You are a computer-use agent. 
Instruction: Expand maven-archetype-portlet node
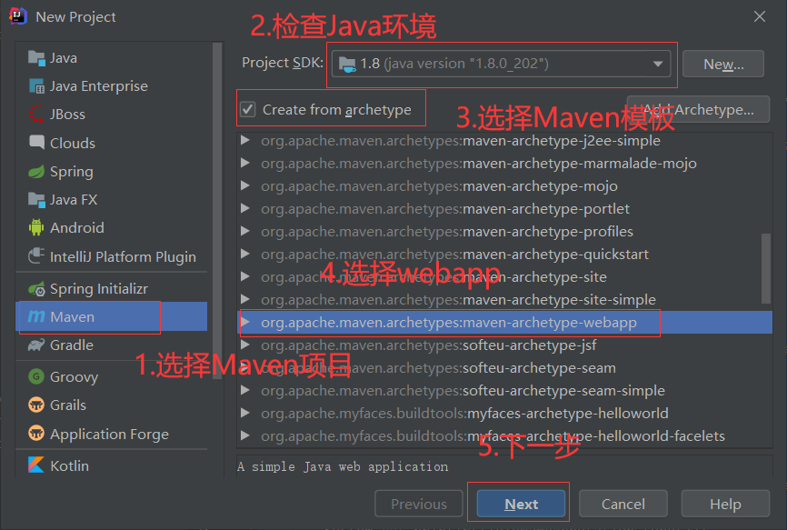245,208
